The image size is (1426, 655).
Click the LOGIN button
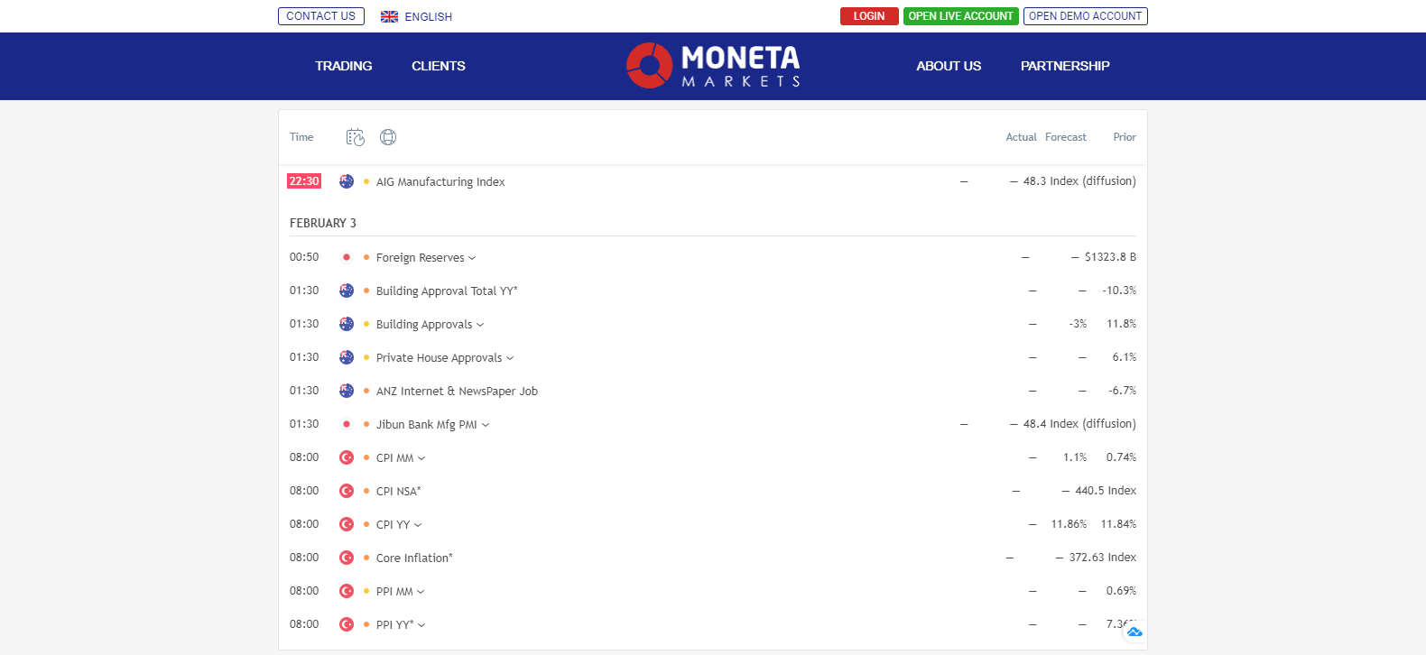click(x=868, y=15)
